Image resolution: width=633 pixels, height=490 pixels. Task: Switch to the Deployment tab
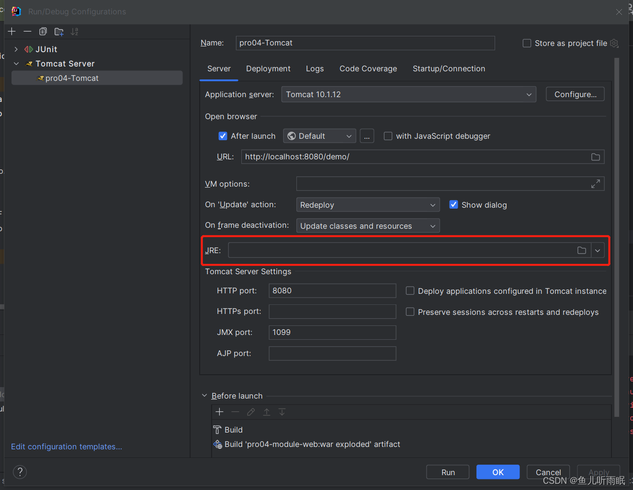coord(268,68)
